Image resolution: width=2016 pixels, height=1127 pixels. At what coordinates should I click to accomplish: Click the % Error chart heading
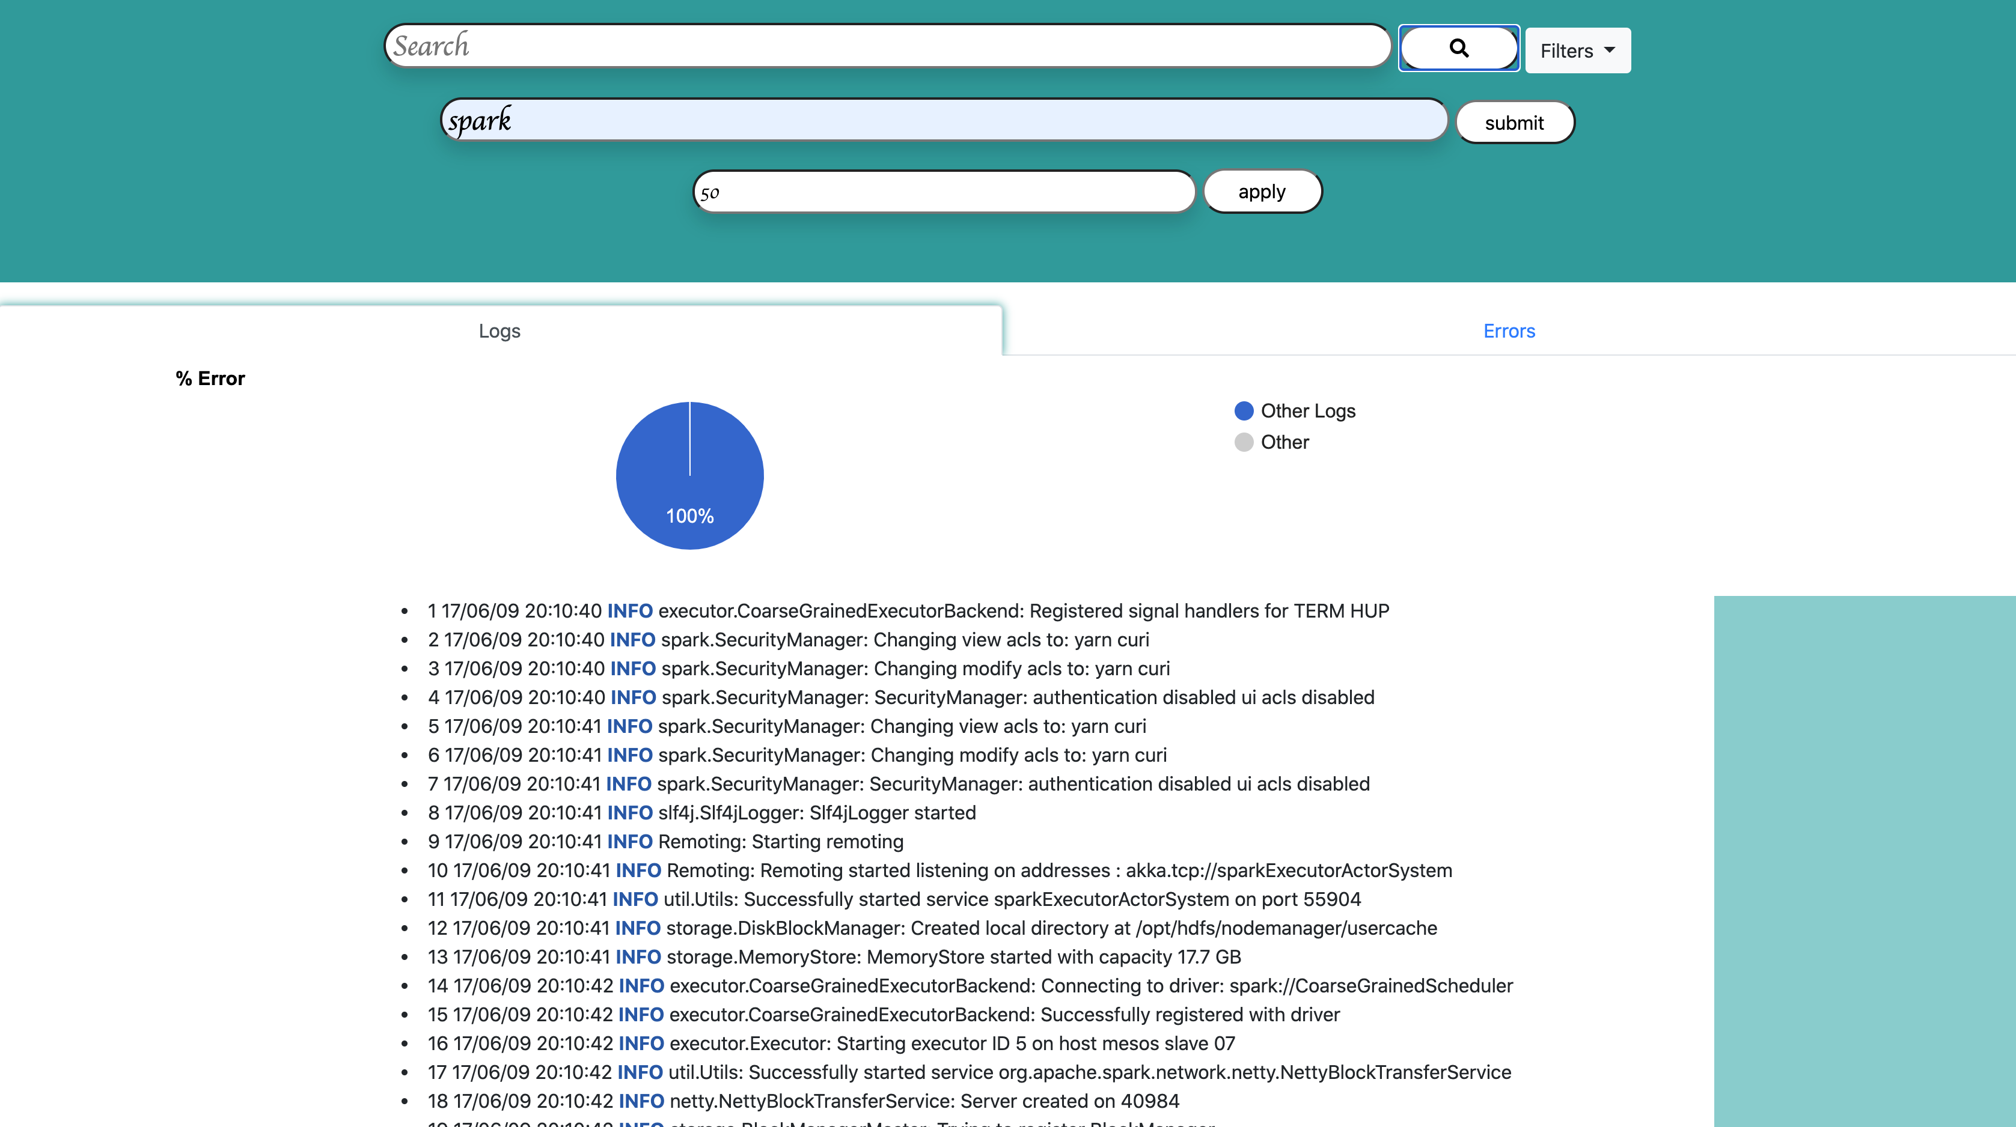click(x=210, y=378)
